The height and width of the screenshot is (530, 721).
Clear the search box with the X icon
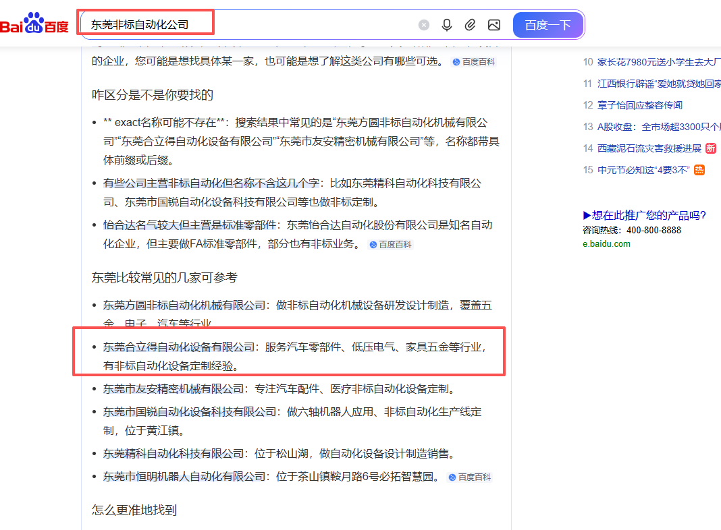(x=424, y=25)
